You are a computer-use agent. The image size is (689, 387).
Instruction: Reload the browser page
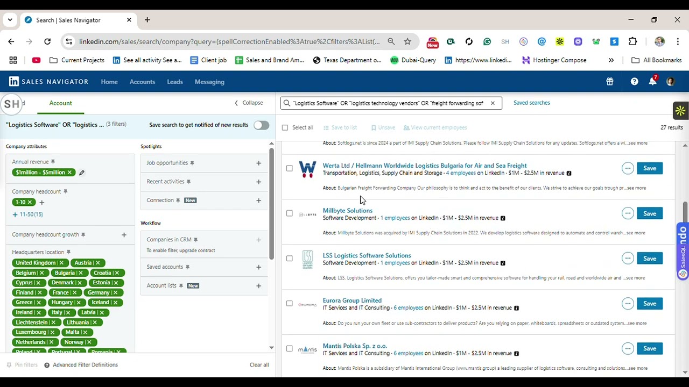click(47, 41)
